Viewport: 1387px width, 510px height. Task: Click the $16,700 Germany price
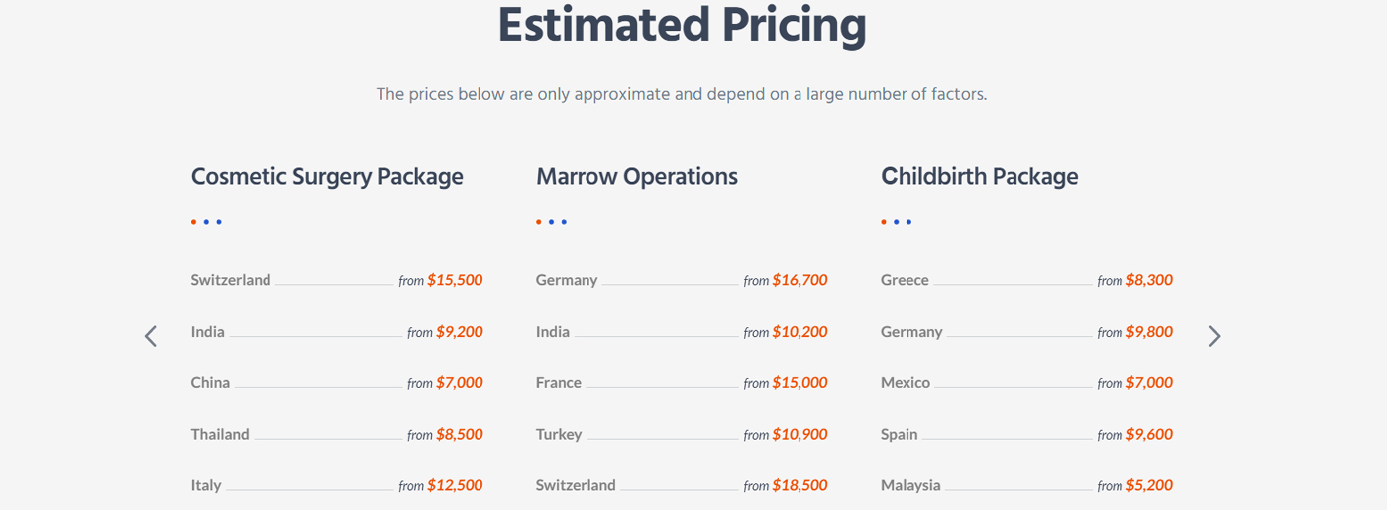click(800, 280)
